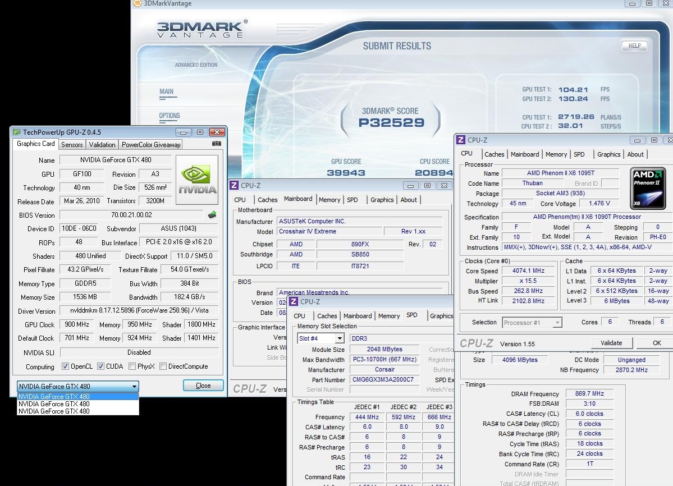Screen dimensions: 673x486
Task: Enable the DirectCompute checkbox
Action: point(163,366)
